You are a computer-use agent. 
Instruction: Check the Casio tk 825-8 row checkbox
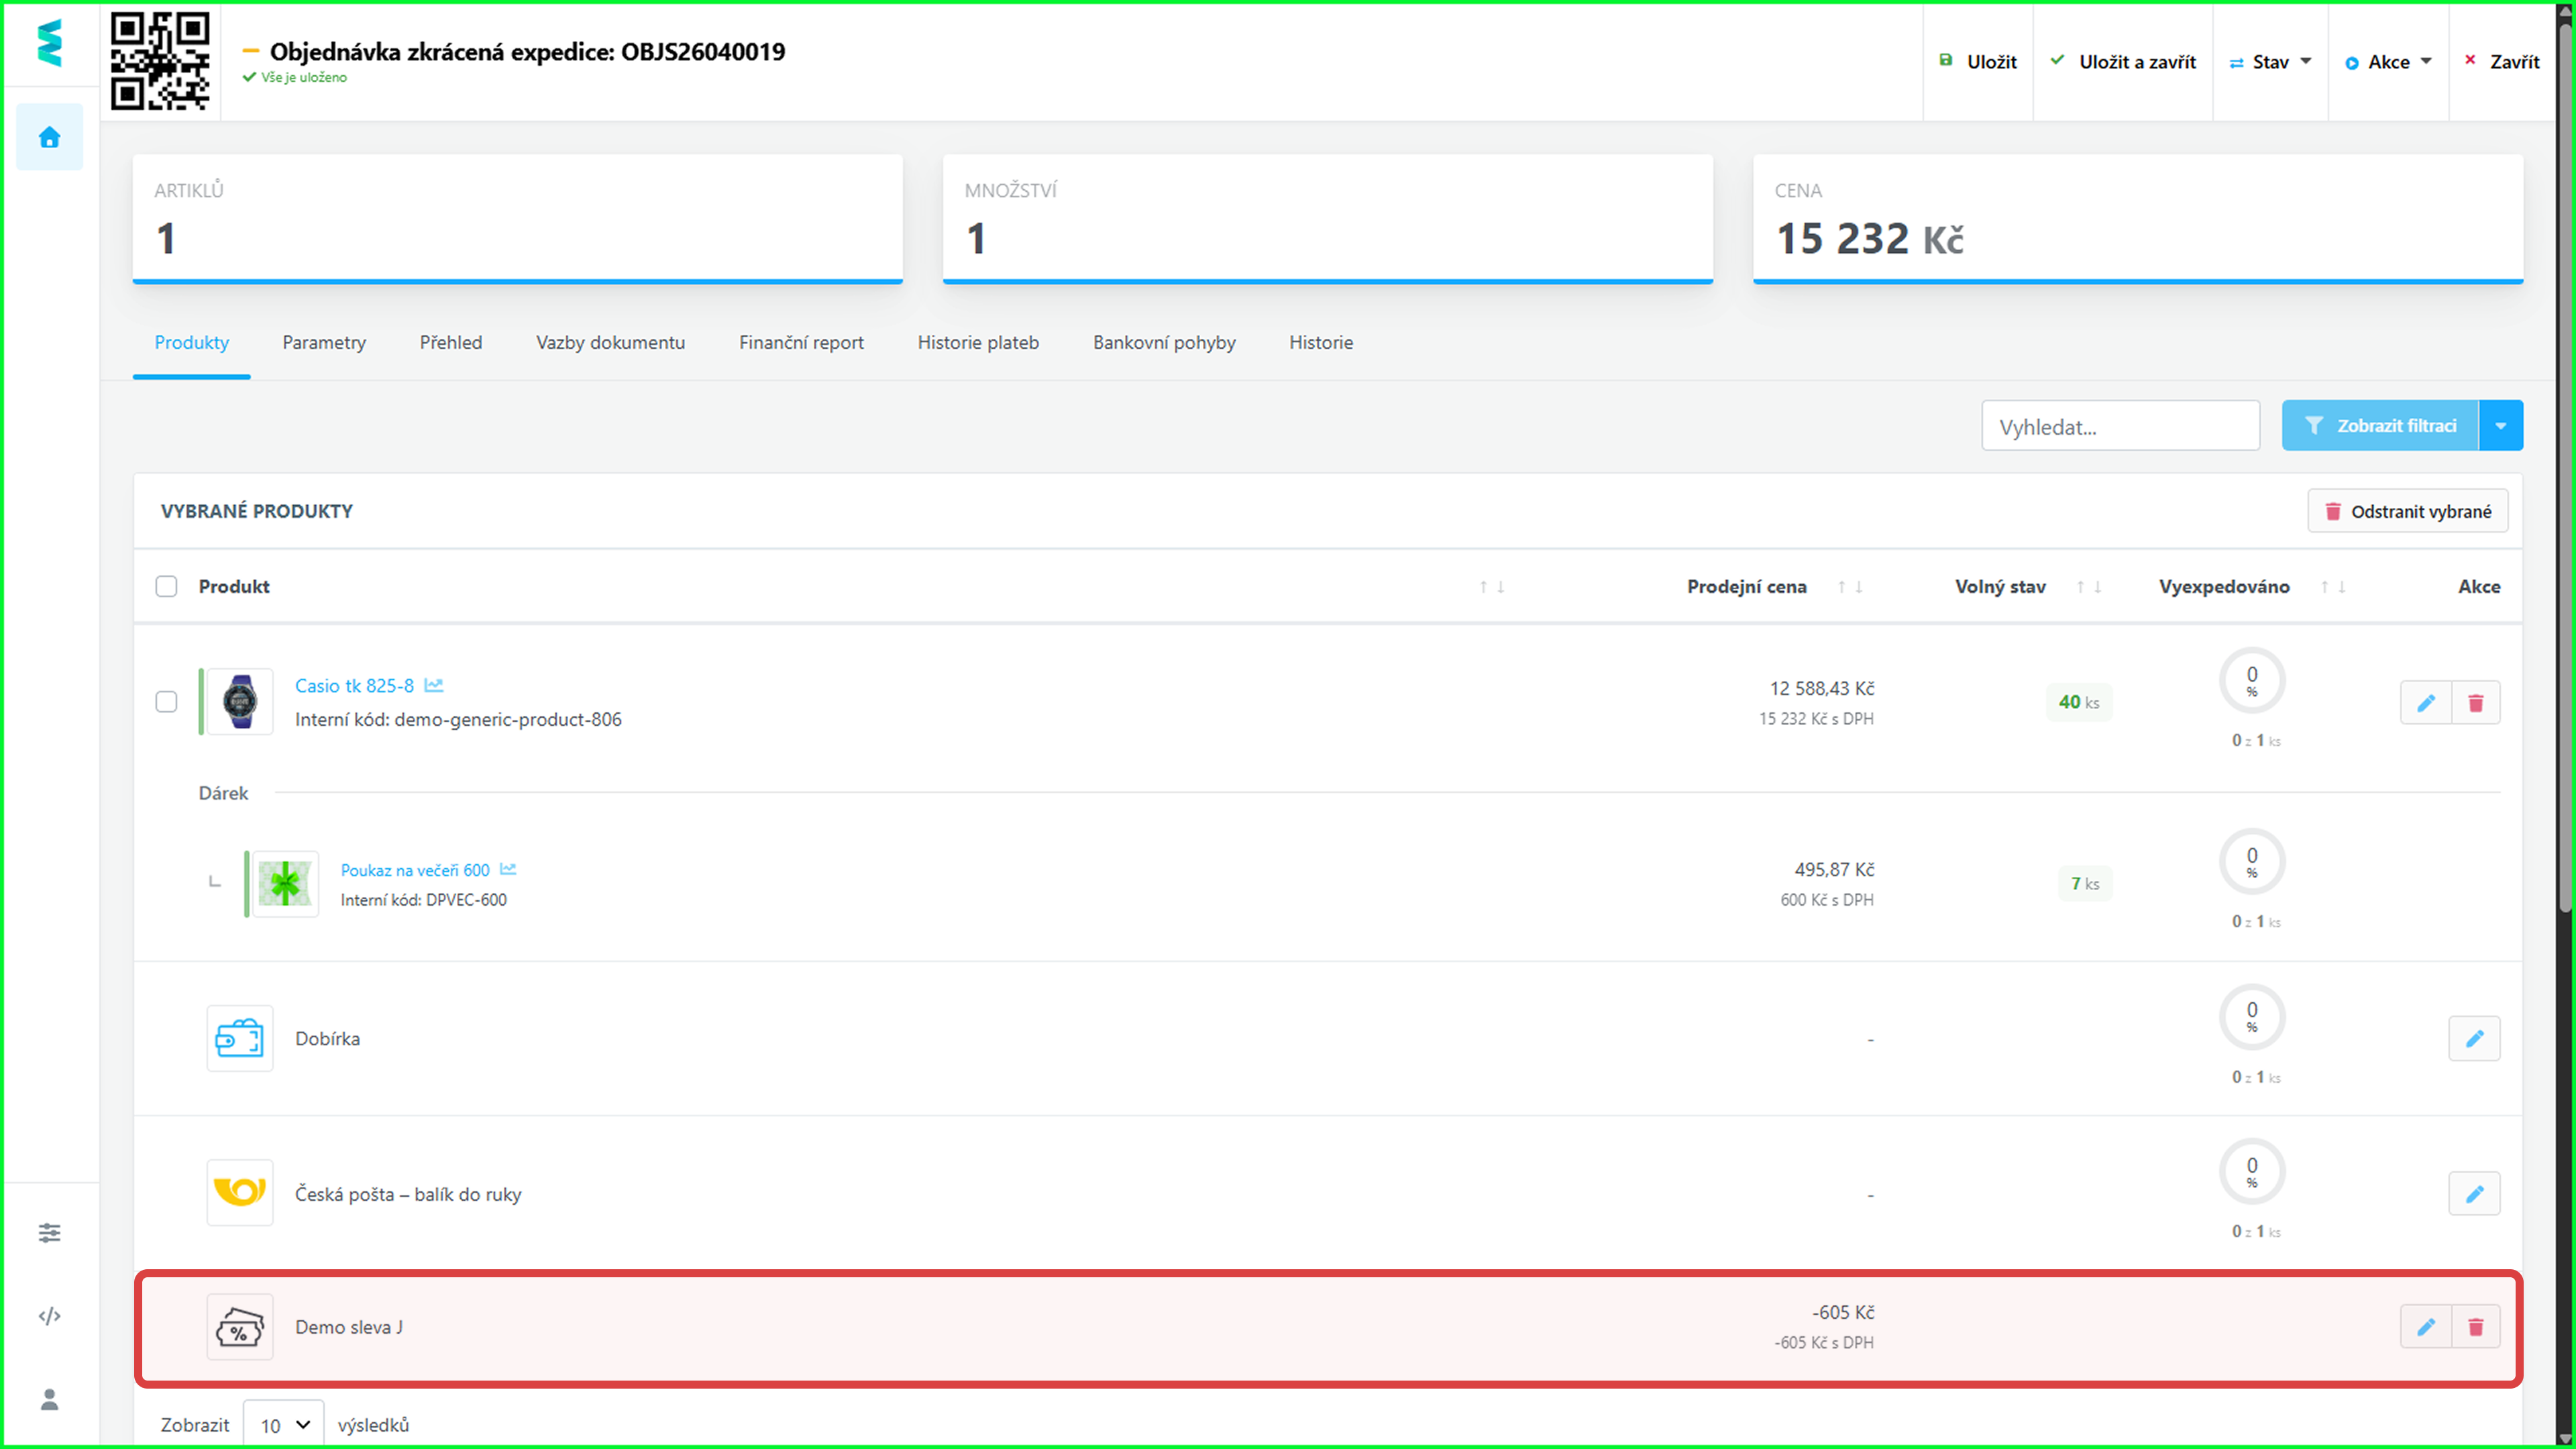pos(166,702)
